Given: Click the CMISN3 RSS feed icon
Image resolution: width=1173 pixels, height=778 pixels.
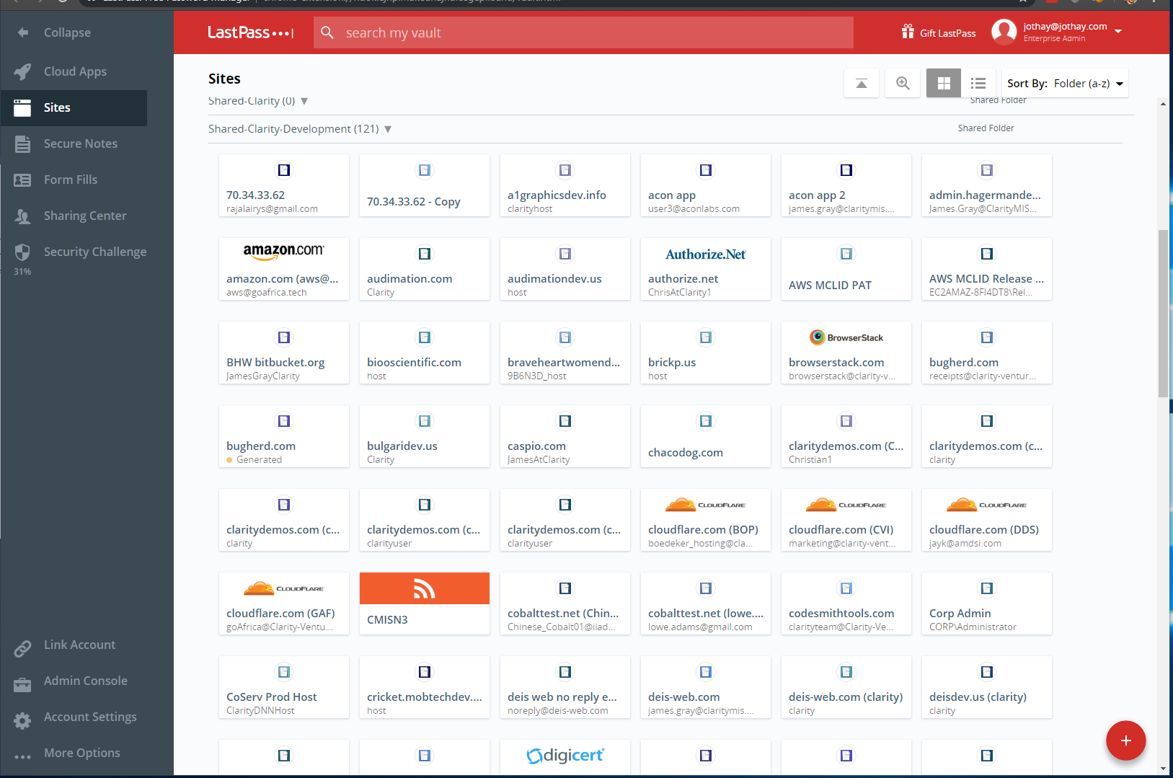Looking at the screenshot, I should pos(425,588).
